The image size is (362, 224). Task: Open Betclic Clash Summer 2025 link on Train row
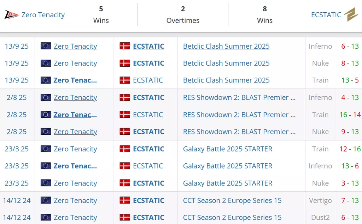point(226,80)
